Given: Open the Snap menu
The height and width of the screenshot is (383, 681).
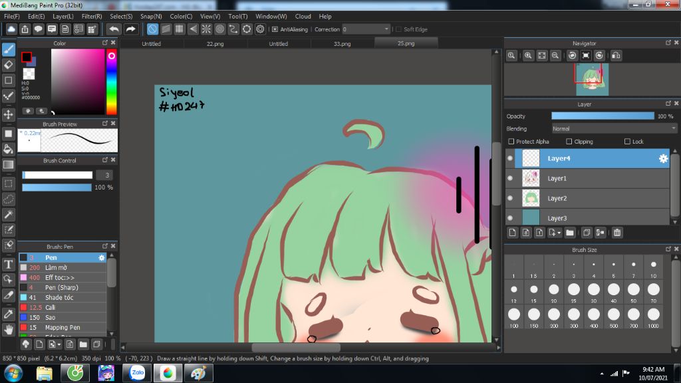Looking at the screenshot, I should 151,16.
